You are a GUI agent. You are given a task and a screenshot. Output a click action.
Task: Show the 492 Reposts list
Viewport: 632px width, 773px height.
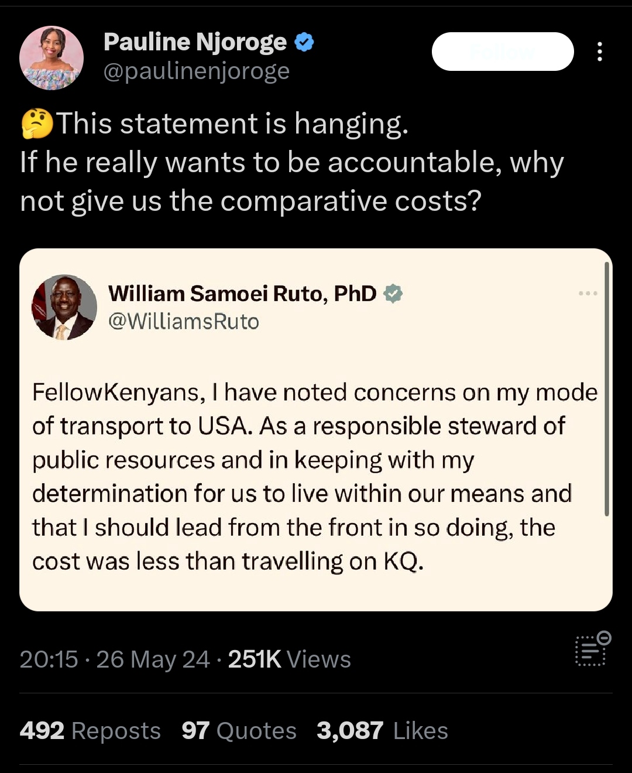[x=90, y=731]
